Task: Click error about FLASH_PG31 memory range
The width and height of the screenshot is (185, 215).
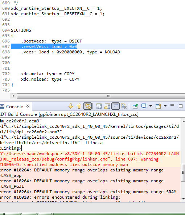Action: pos(82,184)
